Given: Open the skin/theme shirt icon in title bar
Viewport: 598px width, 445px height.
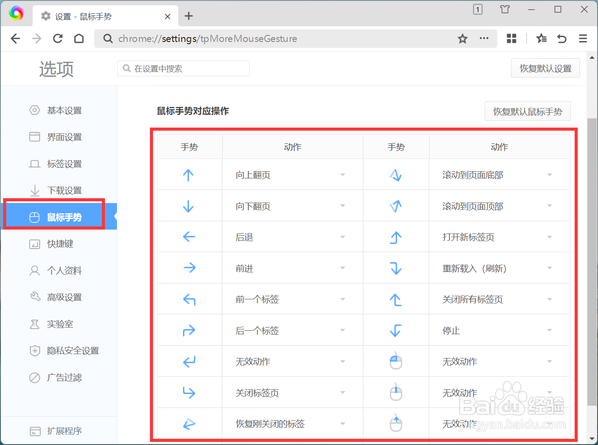Looking at the screenshot, I should coord(505,9).
